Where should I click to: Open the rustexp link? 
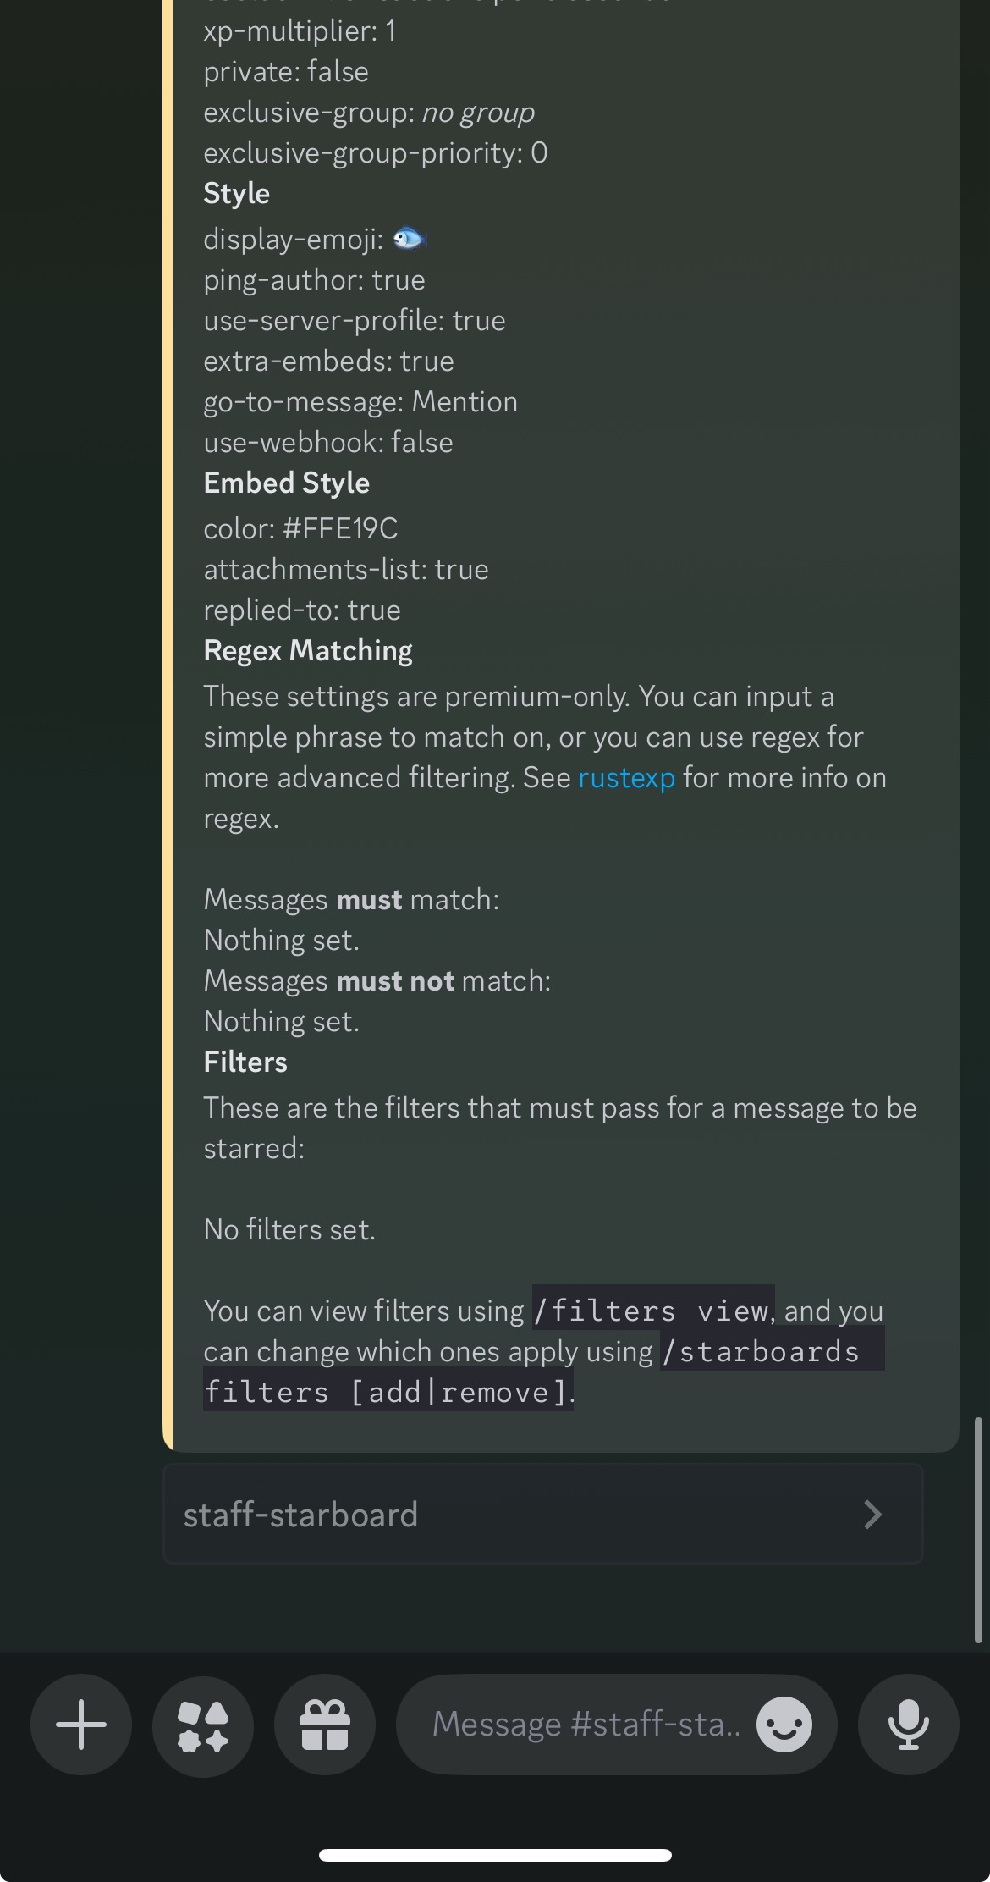tap(626, 778)
